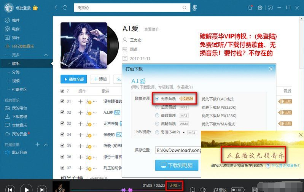Add track 01 with its plus icon
Image resolution: width=304 pixels, height=192 pixels.
(x=80, y=102)
